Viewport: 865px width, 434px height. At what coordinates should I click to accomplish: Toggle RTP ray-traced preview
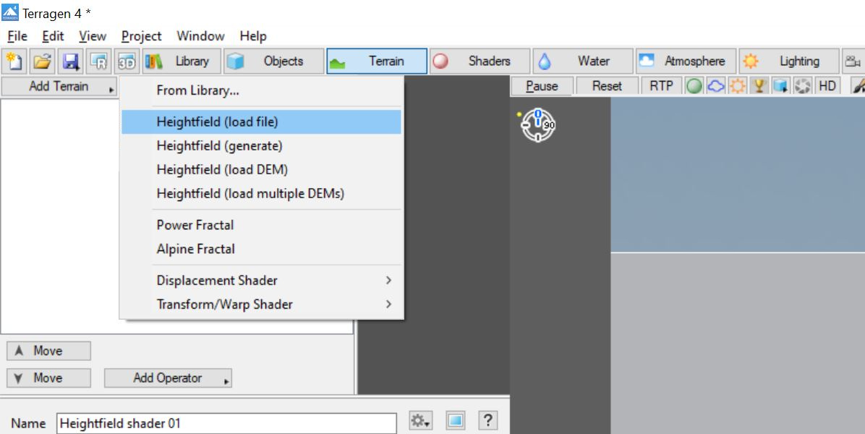[x=662, y=86]
